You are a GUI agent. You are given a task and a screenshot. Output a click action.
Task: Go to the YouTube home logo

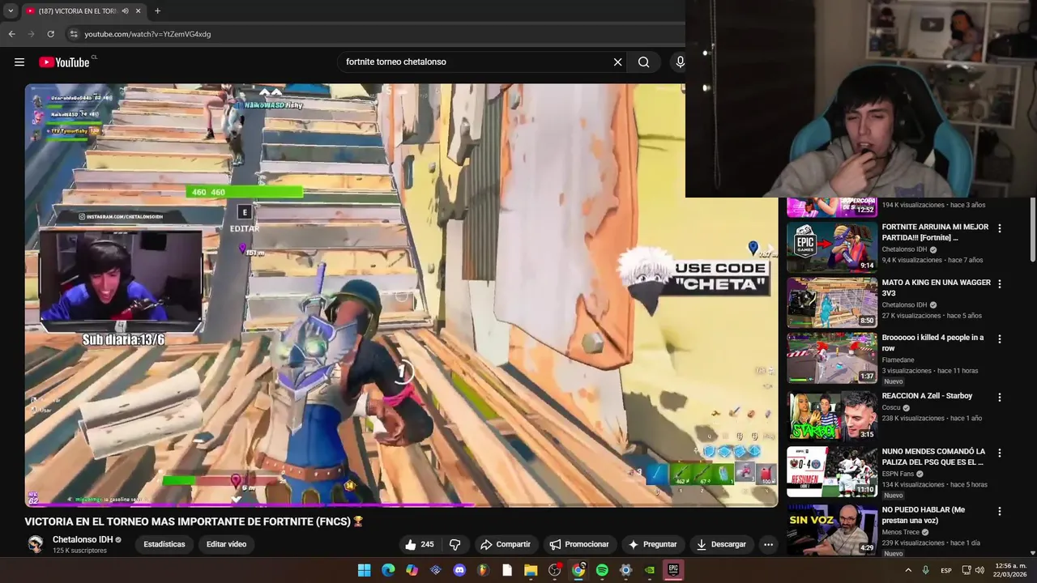pos(64,62)
